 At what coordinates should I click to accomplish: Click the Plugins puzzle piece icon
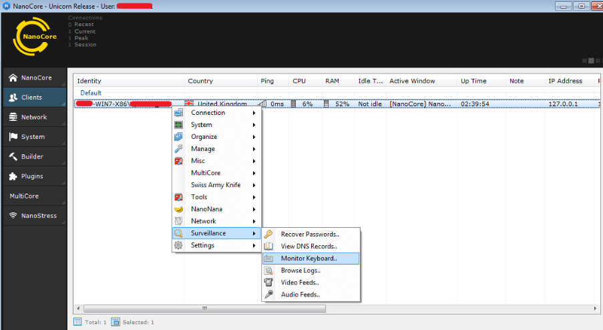(x=13, y=176)
